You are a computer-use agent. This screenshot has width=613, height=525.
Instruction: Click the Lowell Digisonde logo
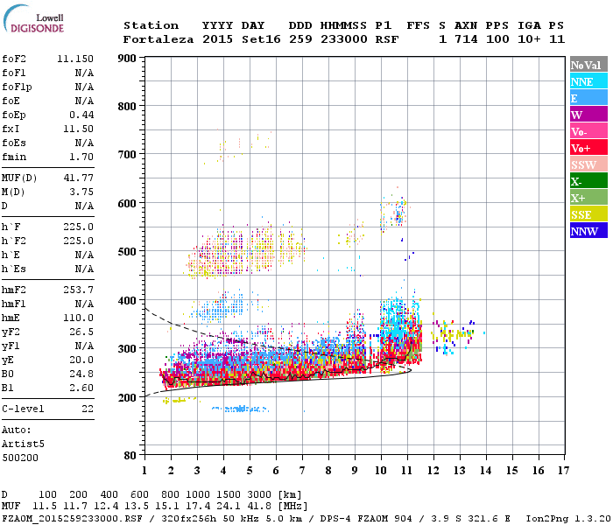tap(34, 19)
